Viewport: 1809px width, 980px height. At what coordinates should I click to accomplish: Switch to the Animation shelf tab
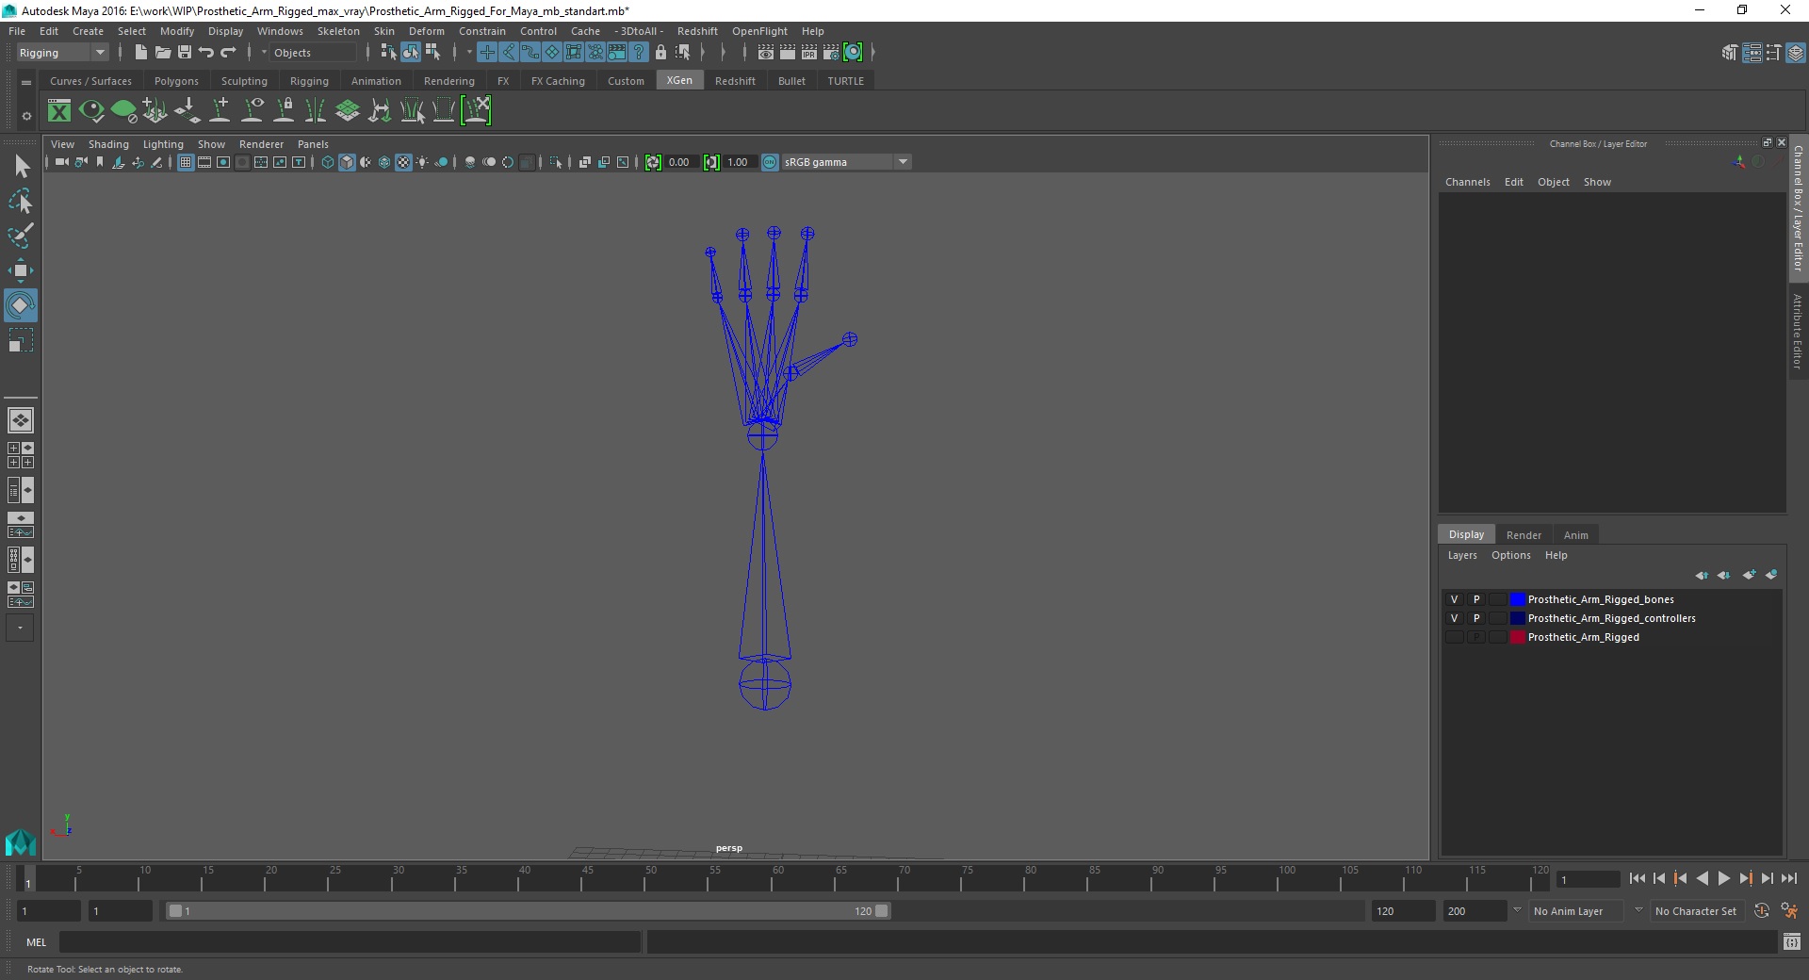376,81
